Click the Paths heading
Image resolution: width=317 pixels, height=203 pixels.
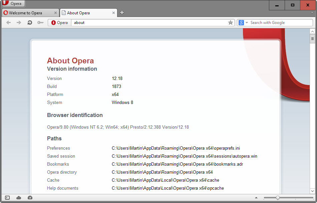pyautogui.click(x=54, y=139)
